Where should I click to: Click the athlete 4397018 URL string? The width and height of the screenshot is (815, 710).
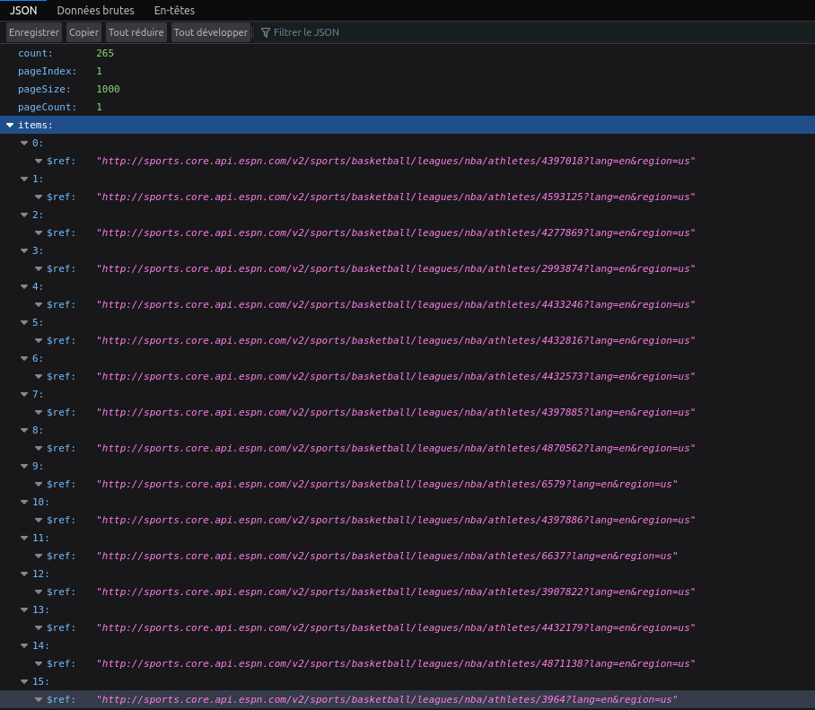tap(396, 162)
